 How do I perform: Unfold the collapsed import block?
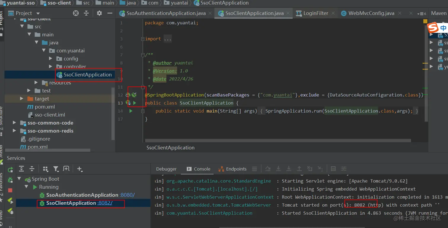[x=143, y=39]
